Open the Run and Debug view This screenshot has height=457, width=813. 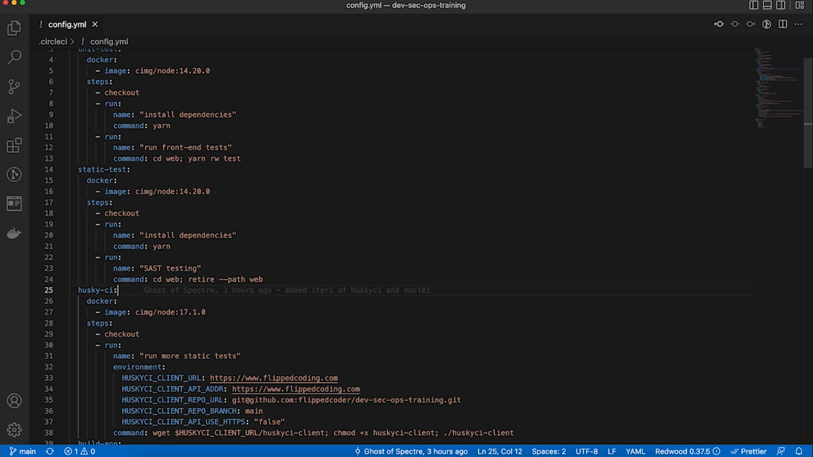pyautogui.click(x=14, y=116)
